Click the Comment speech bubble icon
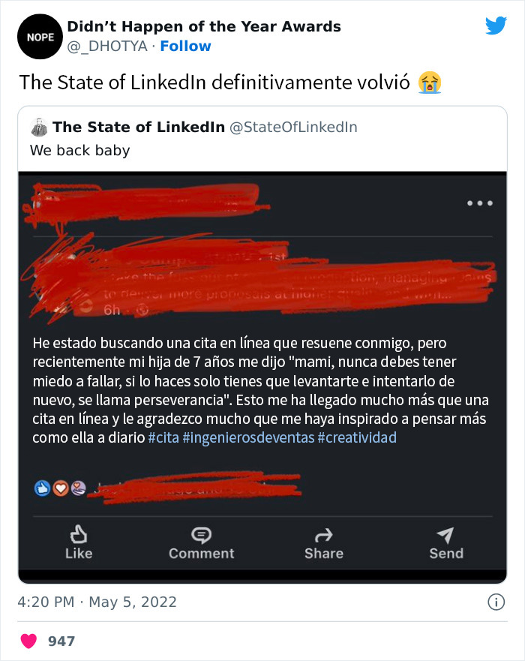The height and width of the screenshot is (661, 525). click(x=201, y=536)
